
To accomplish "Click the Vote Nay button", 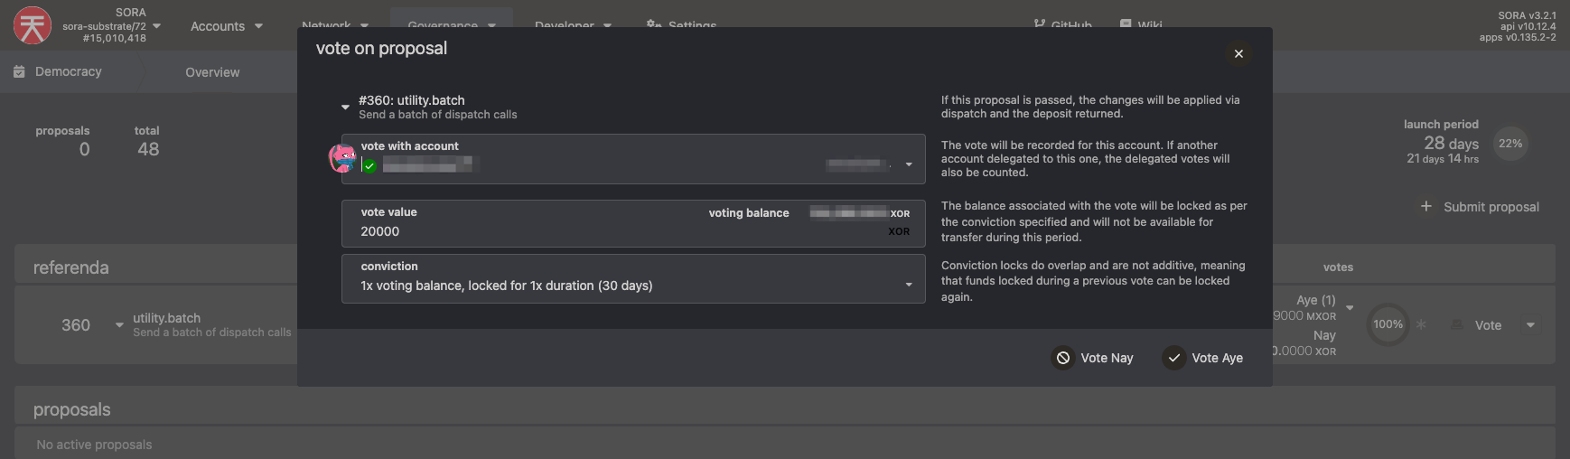I will click(x=1093, y=358).
